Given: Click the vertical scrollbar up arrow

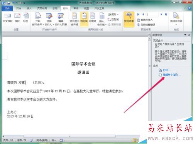Looking at the screenshot, I should point(150,39).
